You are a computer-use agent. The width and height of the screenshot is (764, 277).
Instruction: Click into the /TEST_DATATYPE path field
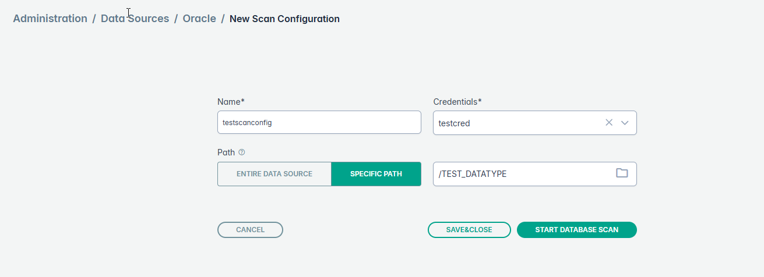click(522, 174)
